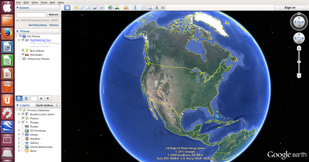Enable the Weather layer checkbox
Screen dimensions: 309x162
(x=23, y=139)
